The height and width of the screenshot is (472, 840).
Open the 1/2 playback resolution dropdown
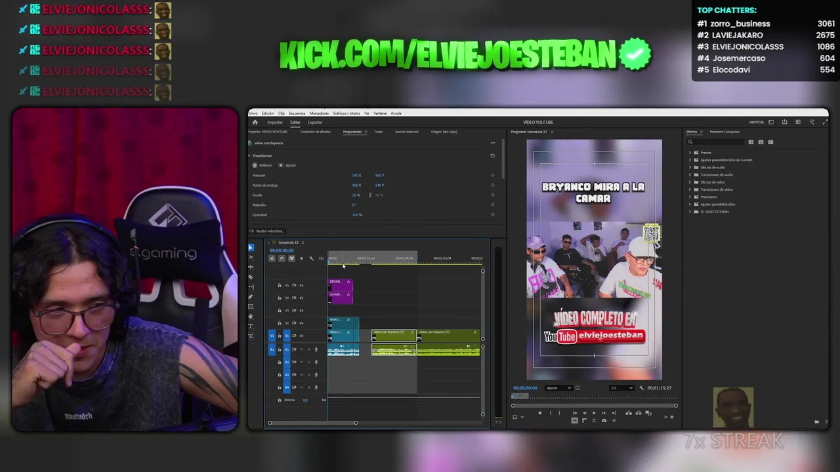621,388
